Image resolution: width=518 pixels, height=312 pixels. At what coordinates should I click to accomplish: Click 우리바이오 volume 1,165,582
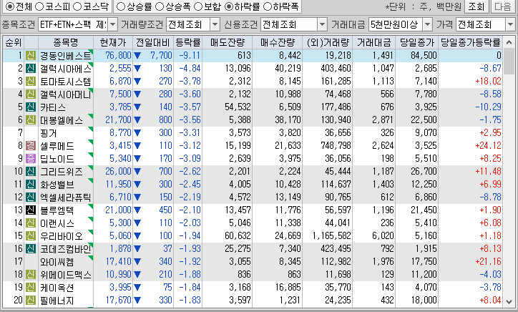click(331, 236)
